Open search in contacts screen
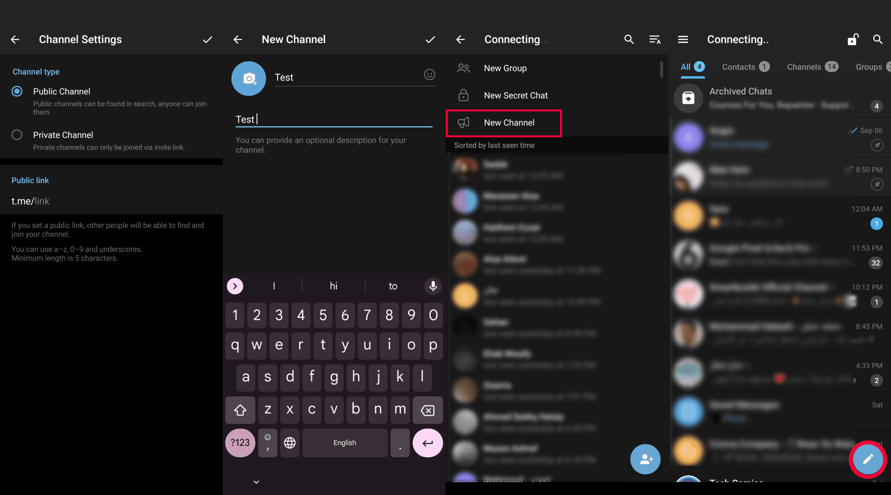The image size is (891, 495). pyautogui.click(x=629, y=39)
